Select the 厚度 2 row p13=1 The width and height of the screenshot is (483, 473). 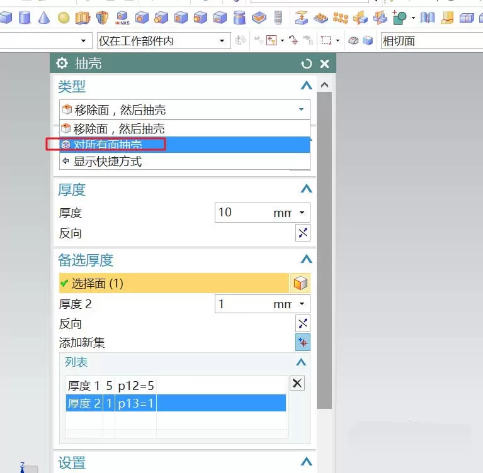pos(176,403)
